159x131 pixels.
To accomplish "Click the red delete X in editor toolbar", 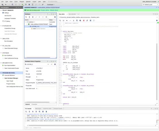I will (x=84, y=20).
